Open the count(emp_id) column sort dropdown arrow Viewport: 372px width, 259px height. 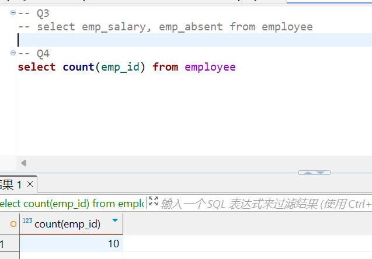coord(114,220)
